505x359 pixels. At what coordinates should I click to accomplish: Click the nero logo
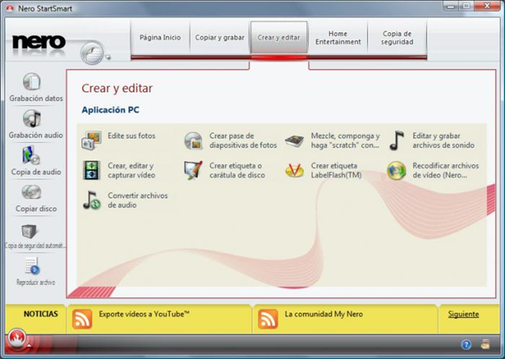coord(39,42)
